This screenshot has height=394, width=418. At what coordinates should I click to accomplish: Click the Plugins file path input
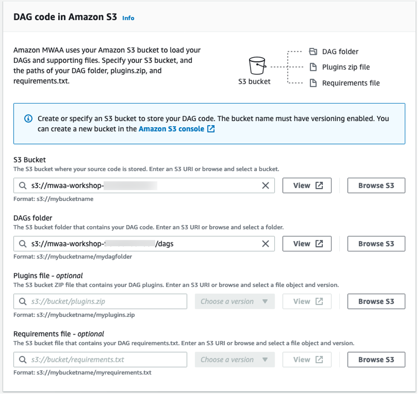(107, 301)
